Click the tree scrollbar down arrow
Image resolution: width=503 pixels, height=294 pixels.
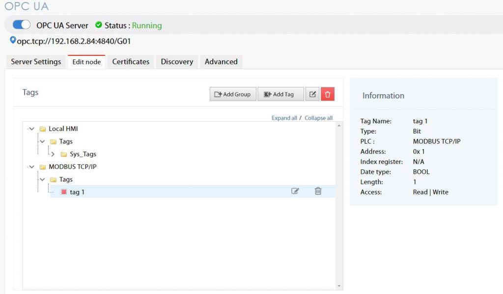tap(339, 286)
